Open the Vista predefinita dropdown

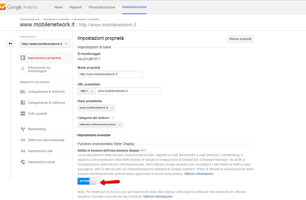(x=96, y=108)
